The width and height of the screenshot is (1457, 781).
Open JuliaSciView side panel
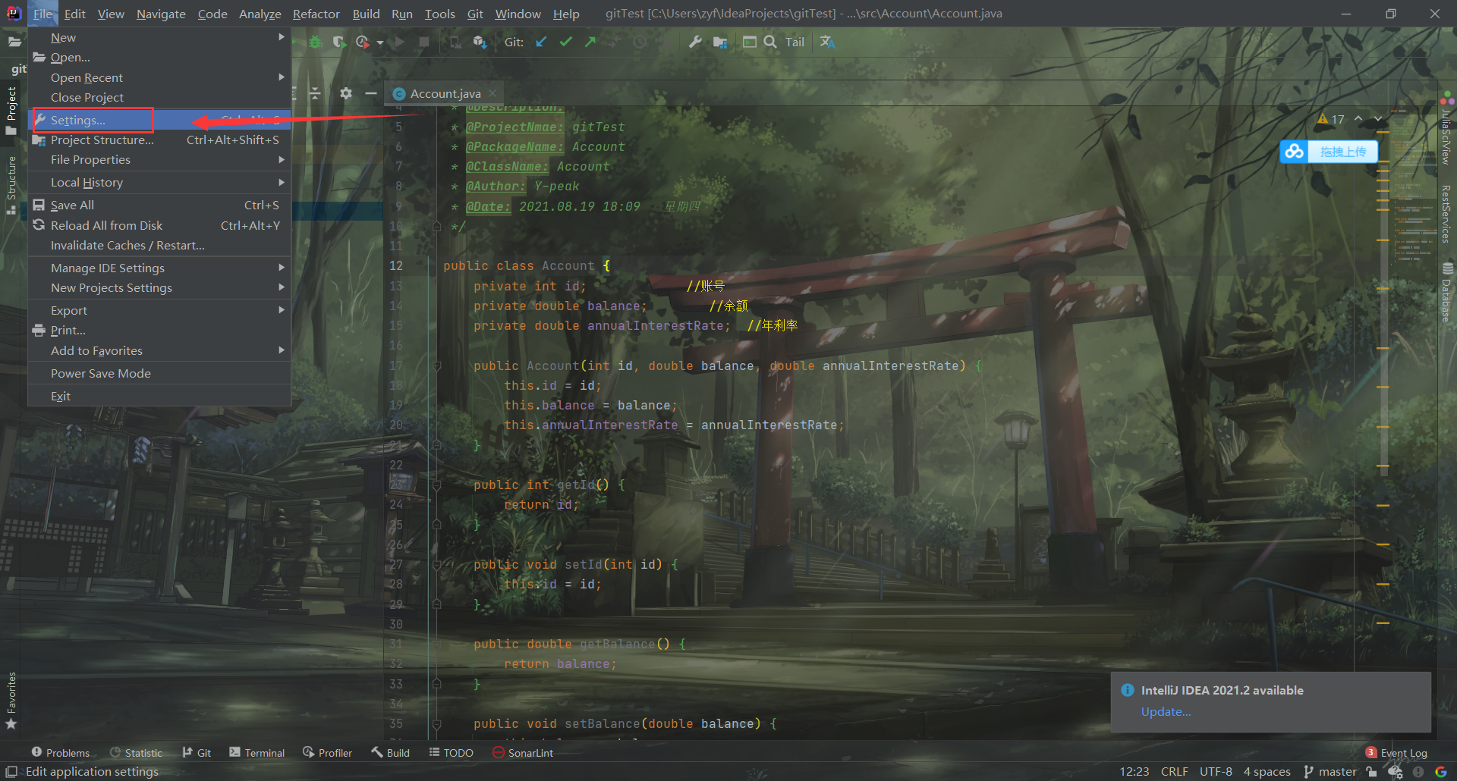[x=1447, y=129]
